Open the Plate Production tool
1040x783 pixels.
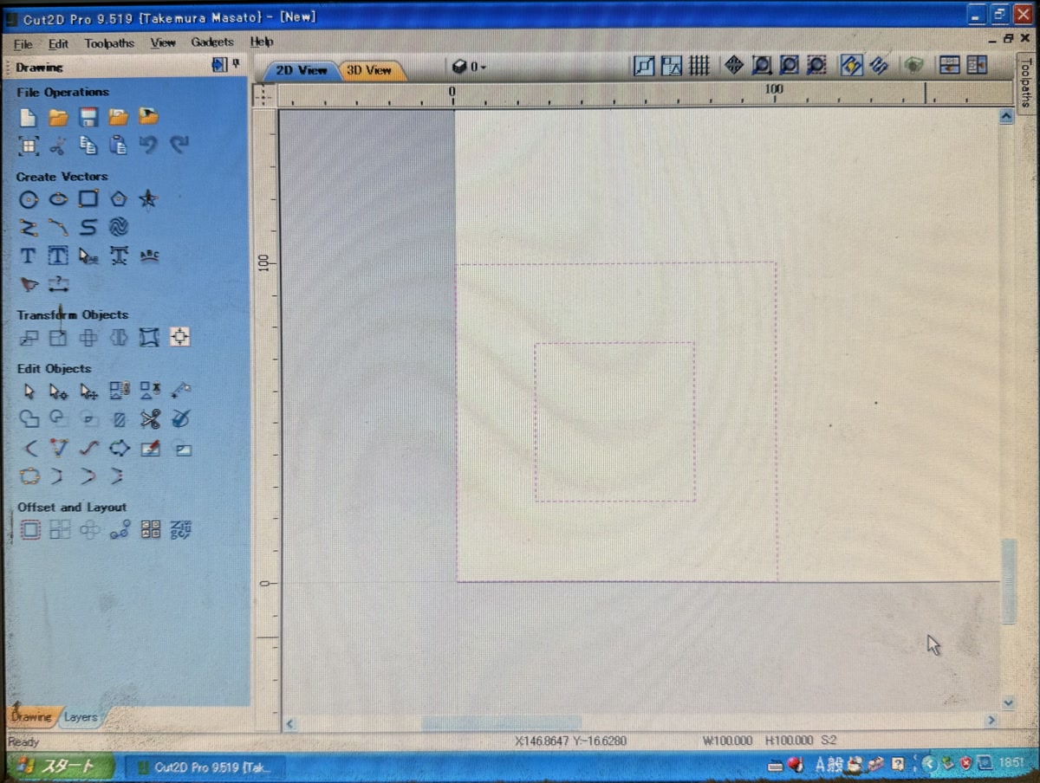tap(180, 529)
